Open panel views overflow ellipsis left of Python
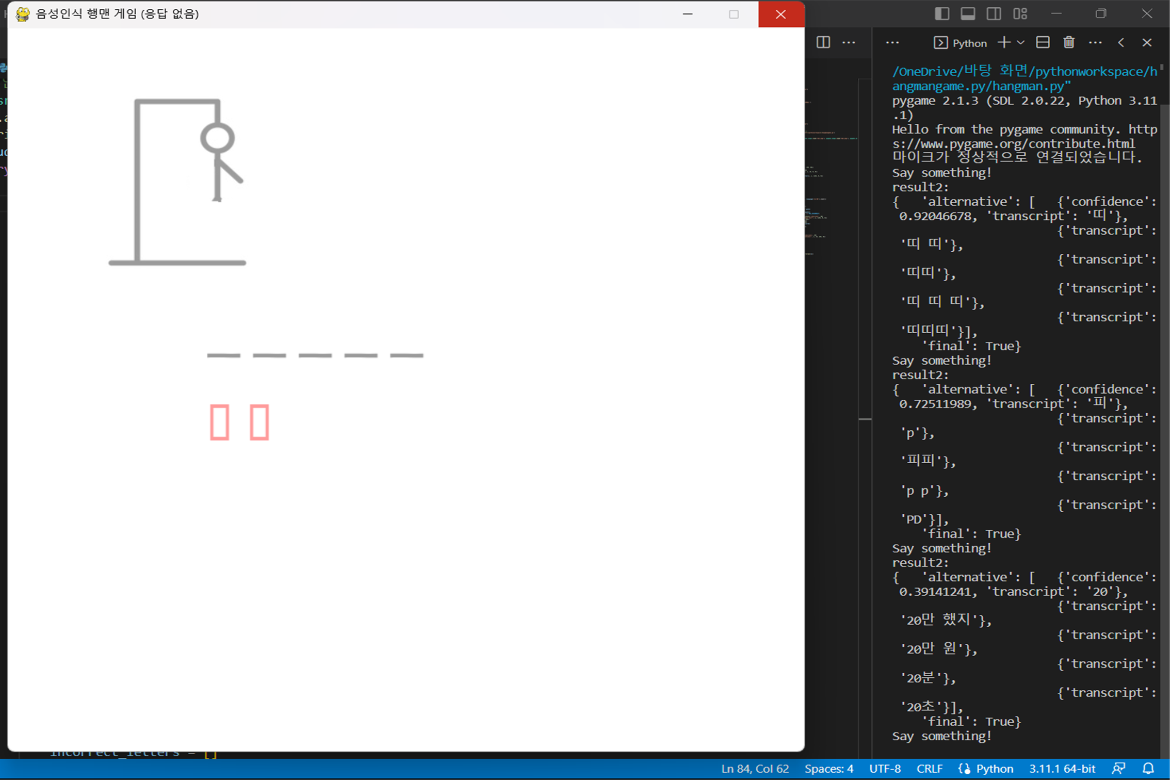1171x781 pixels. coord(892,43)
